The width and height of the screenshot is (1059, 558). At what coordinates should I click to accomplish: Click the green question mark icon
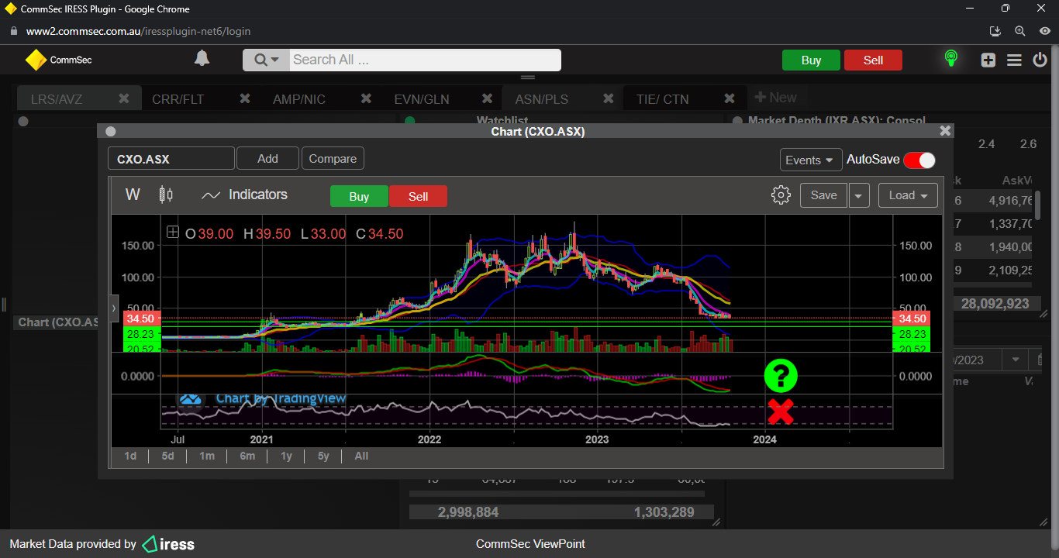click(x=781, y=375)
